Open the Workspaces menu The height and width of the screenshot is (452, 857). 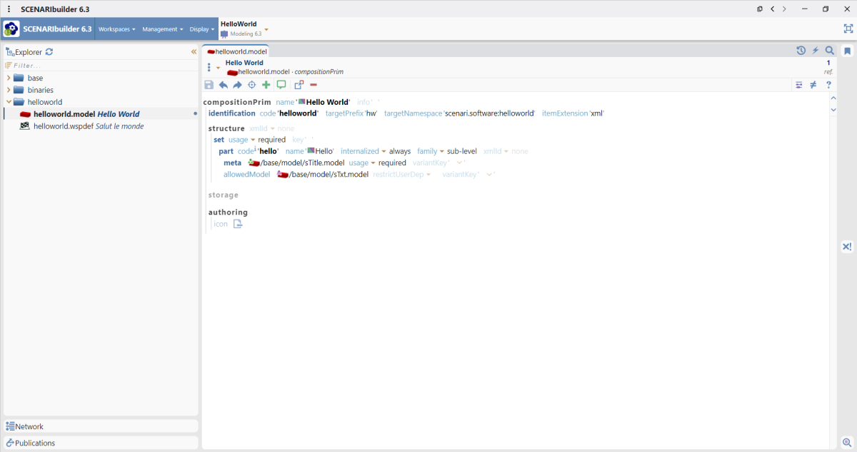tap(116, 29)
